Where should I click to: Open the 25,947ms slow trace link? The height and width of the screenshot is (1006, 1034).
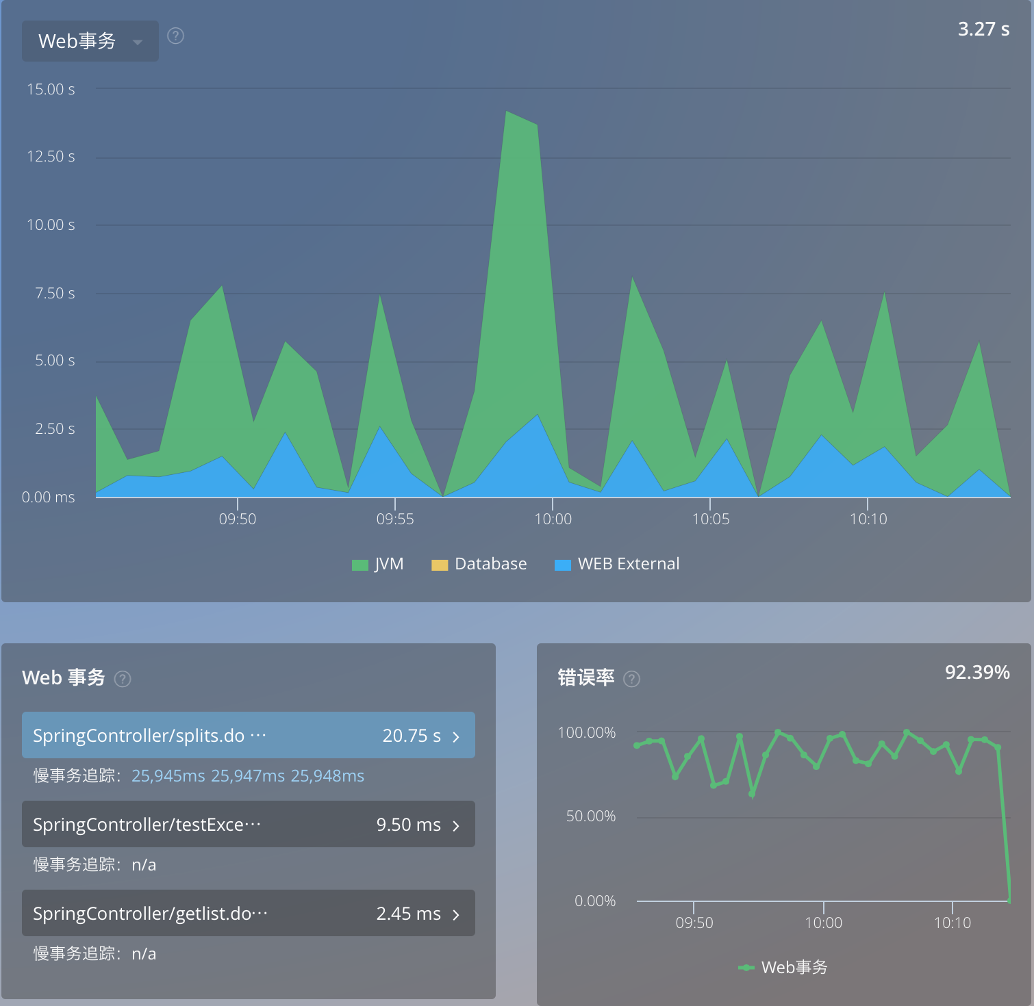tap(248, 776)
